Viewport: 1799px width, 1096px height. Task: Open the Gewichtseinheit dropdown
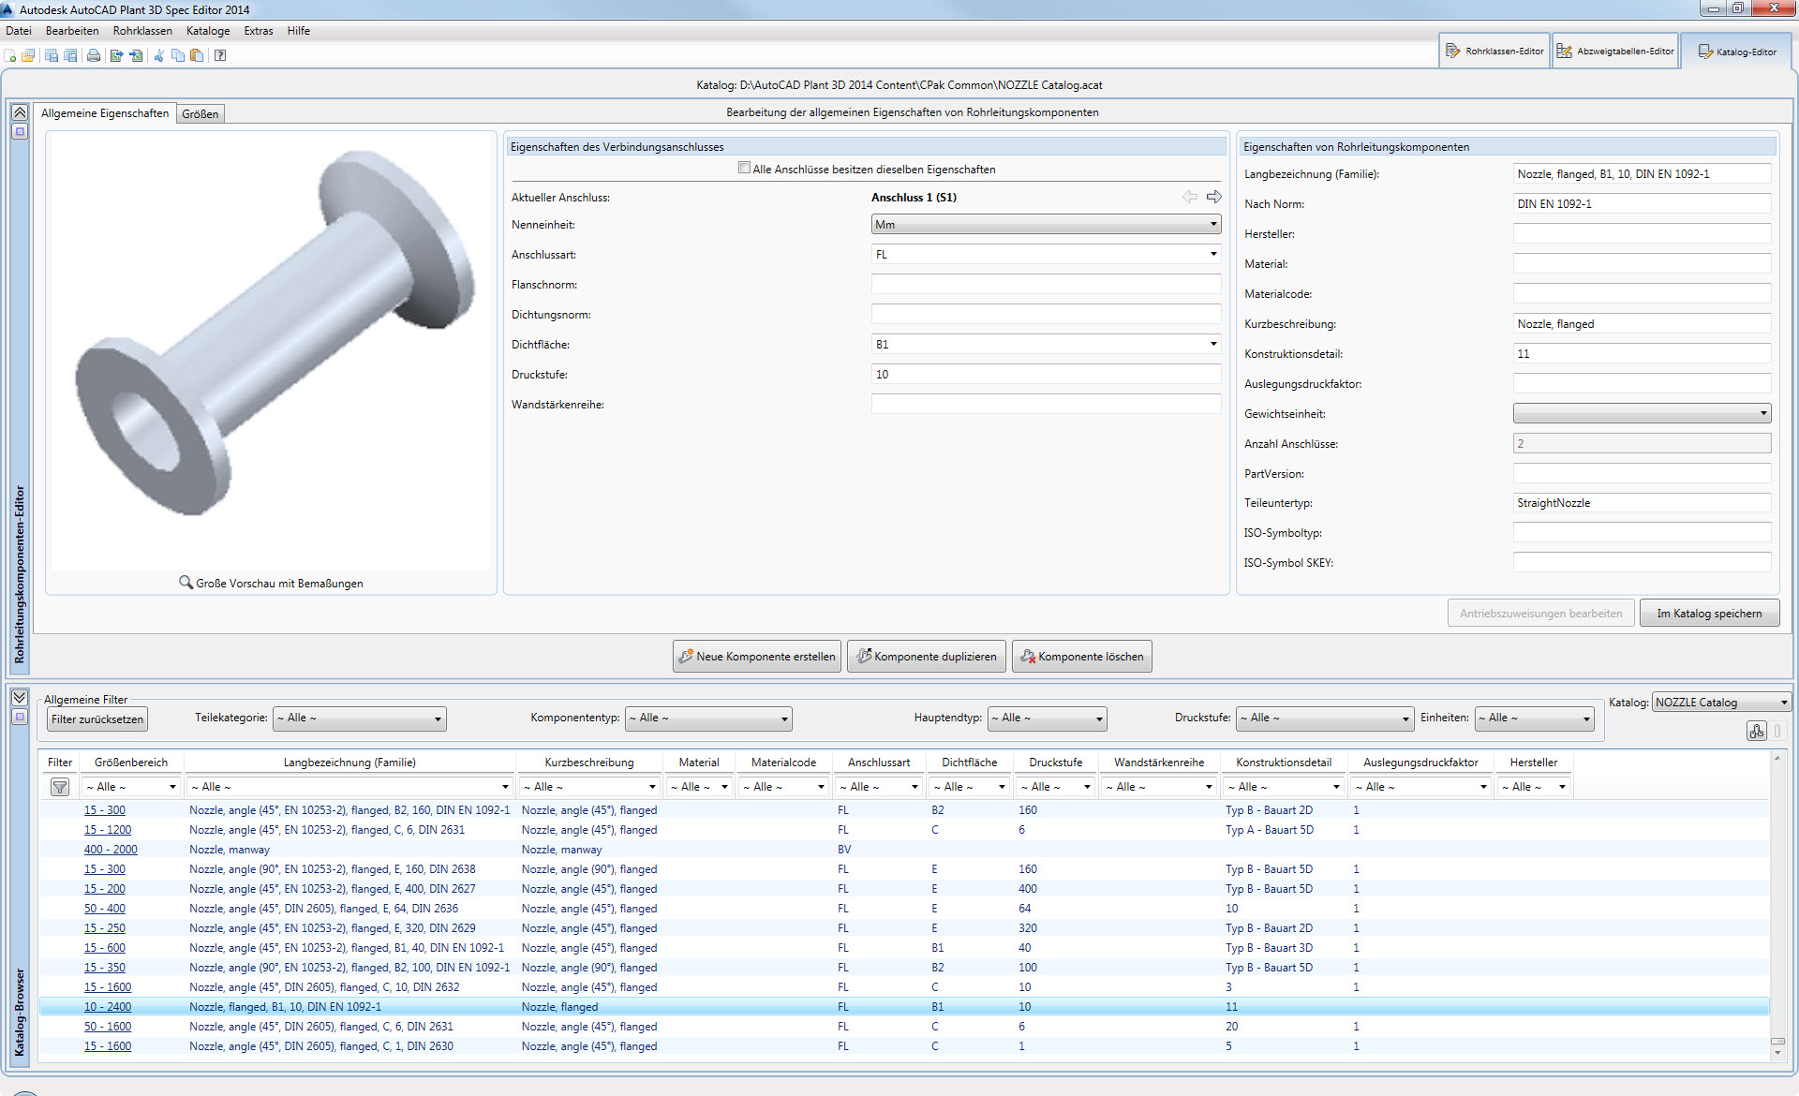coord(1642,413)
